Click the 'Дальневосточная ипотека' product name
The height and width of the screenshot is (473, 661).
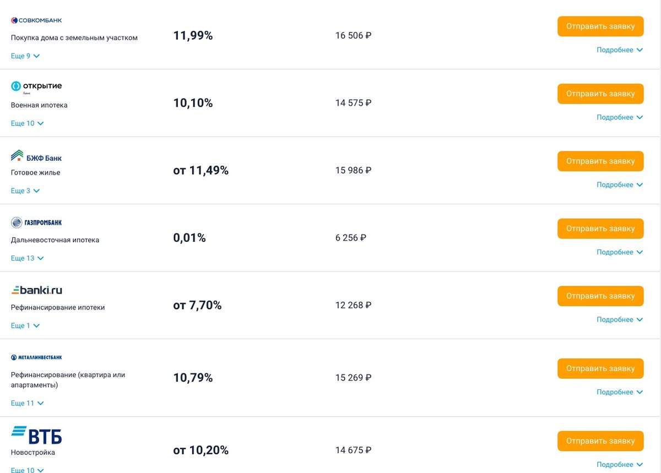pos(55,240)
